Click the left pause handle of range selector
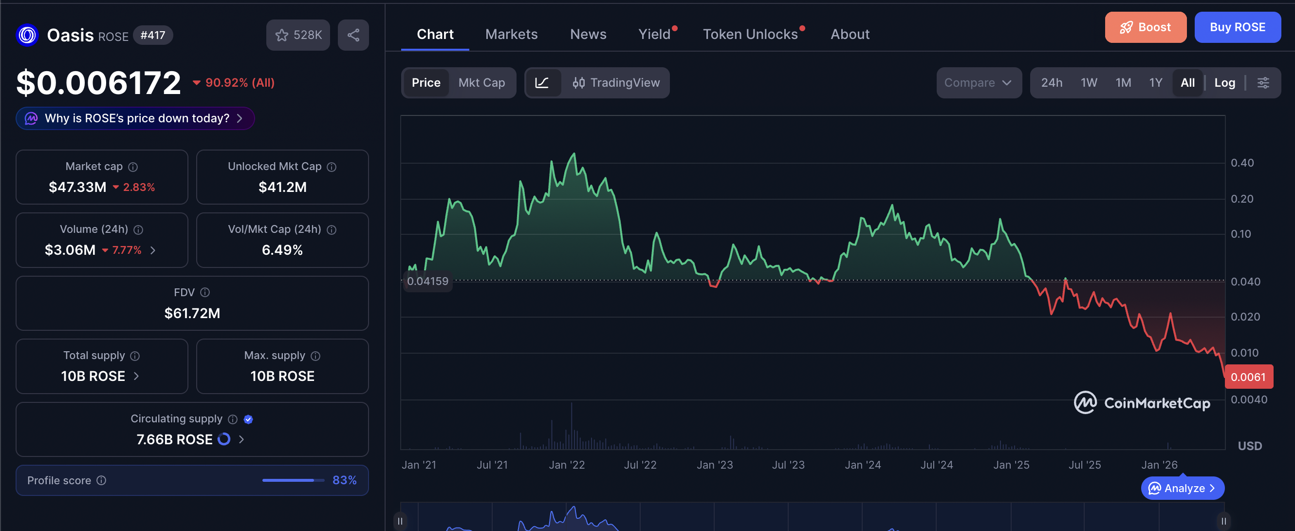The height and width of the screenshot is (531, 1295). pos(400,521)
